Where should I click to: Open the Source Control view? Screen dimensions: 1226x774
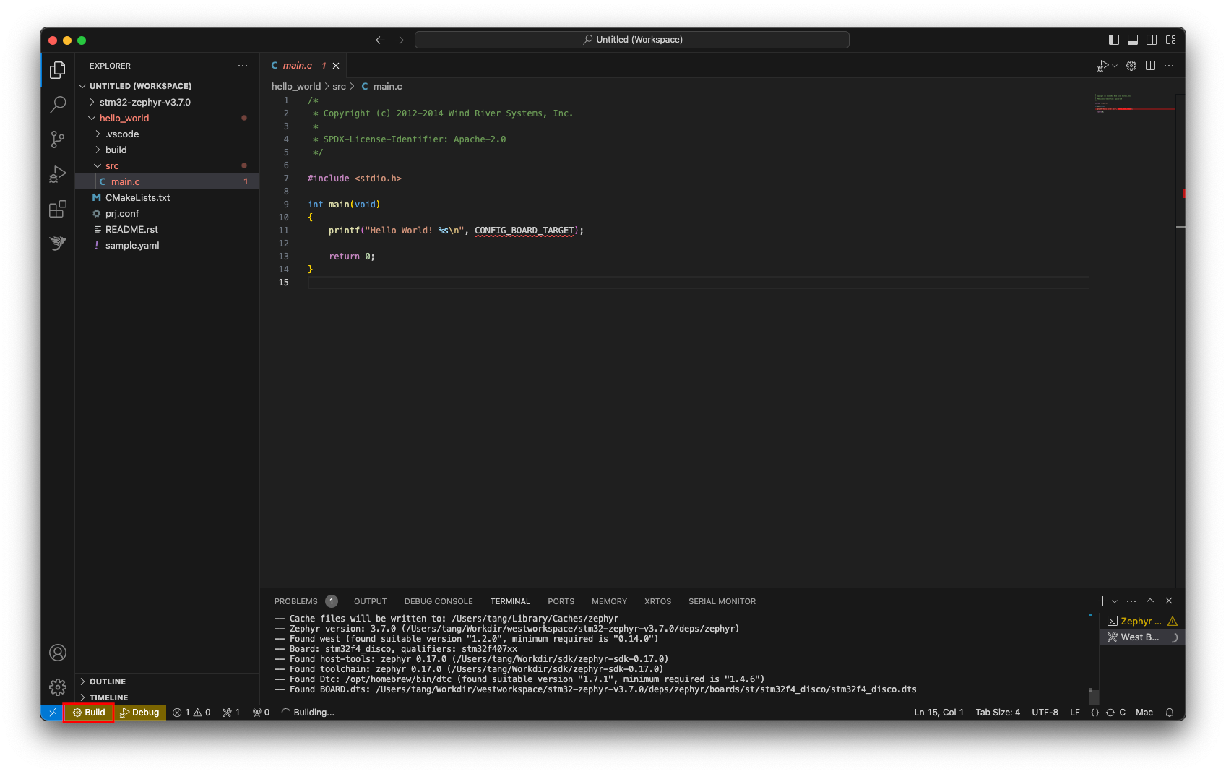click(x=58, y=139)
